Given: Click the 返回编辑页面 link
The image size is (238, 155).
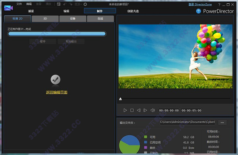Looking at the screenshot, I should [56, 92].
